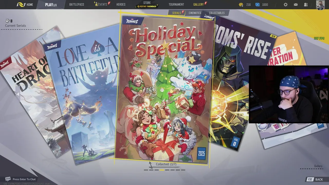
Task: Open the EVENTS tab
Action: coord(102,4)
